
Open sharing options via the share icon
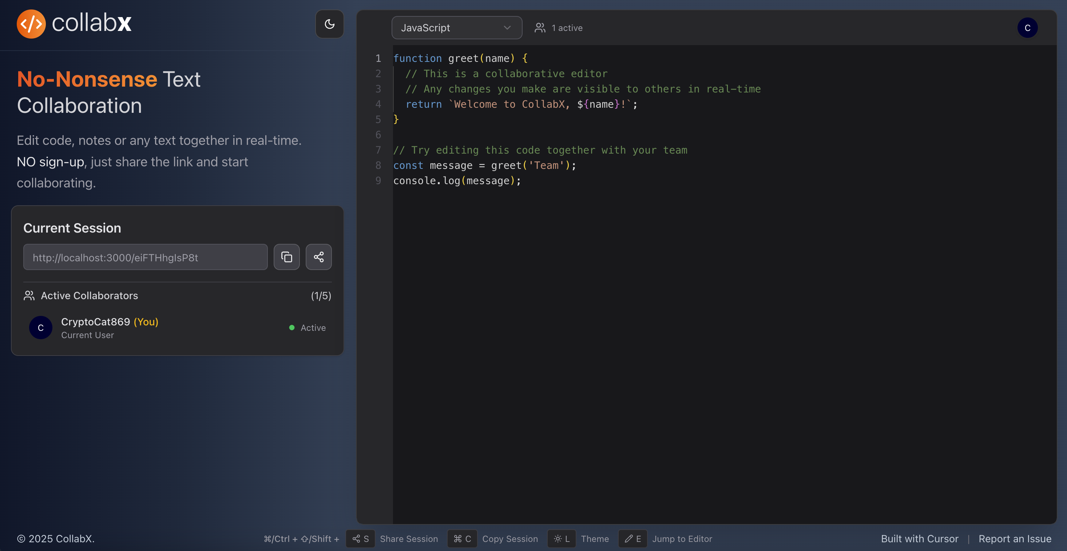pos(318,257)
